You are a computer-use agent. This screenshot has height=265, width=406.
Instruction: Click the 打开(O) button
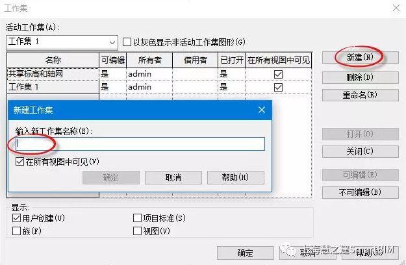coord(360,134)
